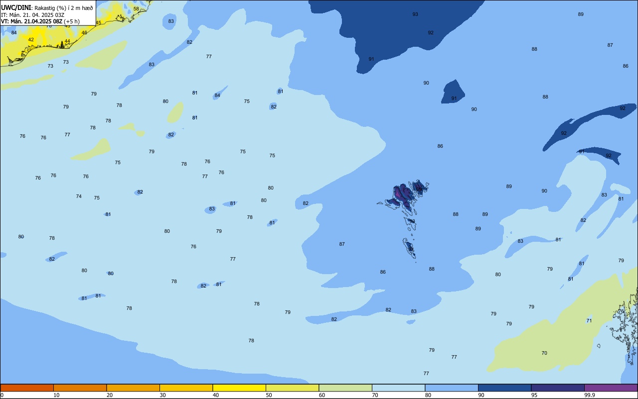
Task: Click the legend tick label '30'
Action: [162, 395]
